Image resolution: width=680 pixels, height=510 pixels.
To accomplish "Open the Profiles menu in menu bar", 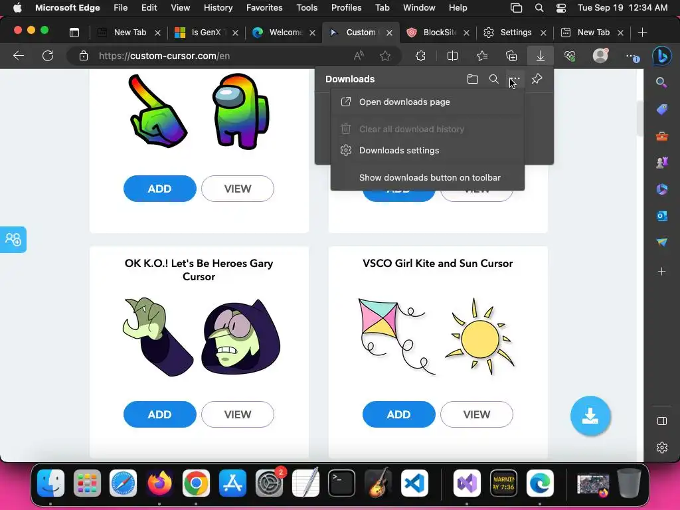I will click(346, 7).
